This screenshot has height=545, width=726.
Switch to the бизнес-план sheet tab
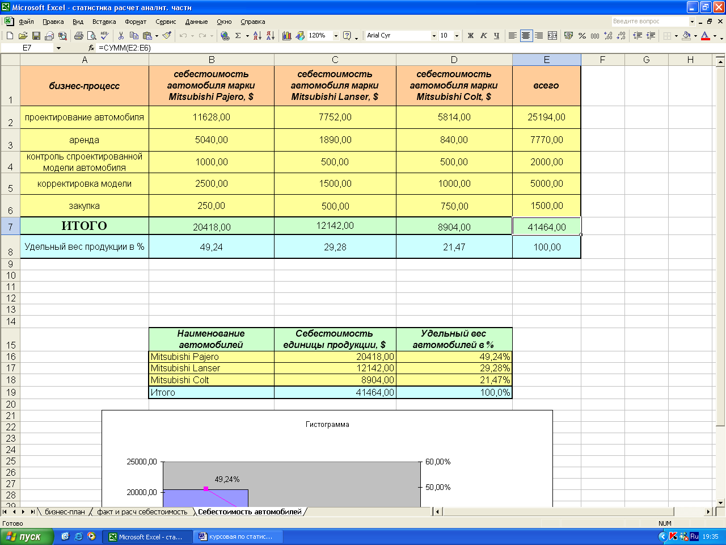coord(65,512)
